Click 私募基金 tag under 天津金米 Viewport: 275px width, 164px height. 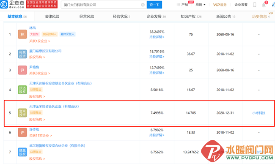(36, 112)
